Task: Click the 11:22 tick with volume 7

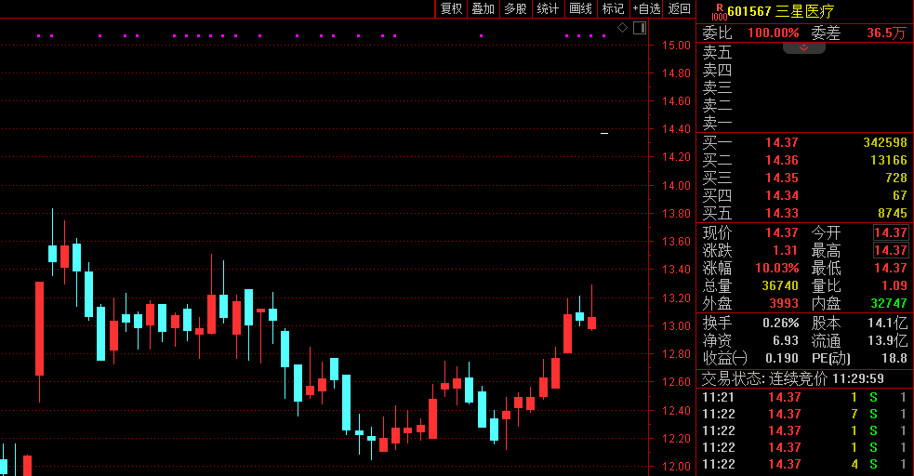Action: [804, 415]
